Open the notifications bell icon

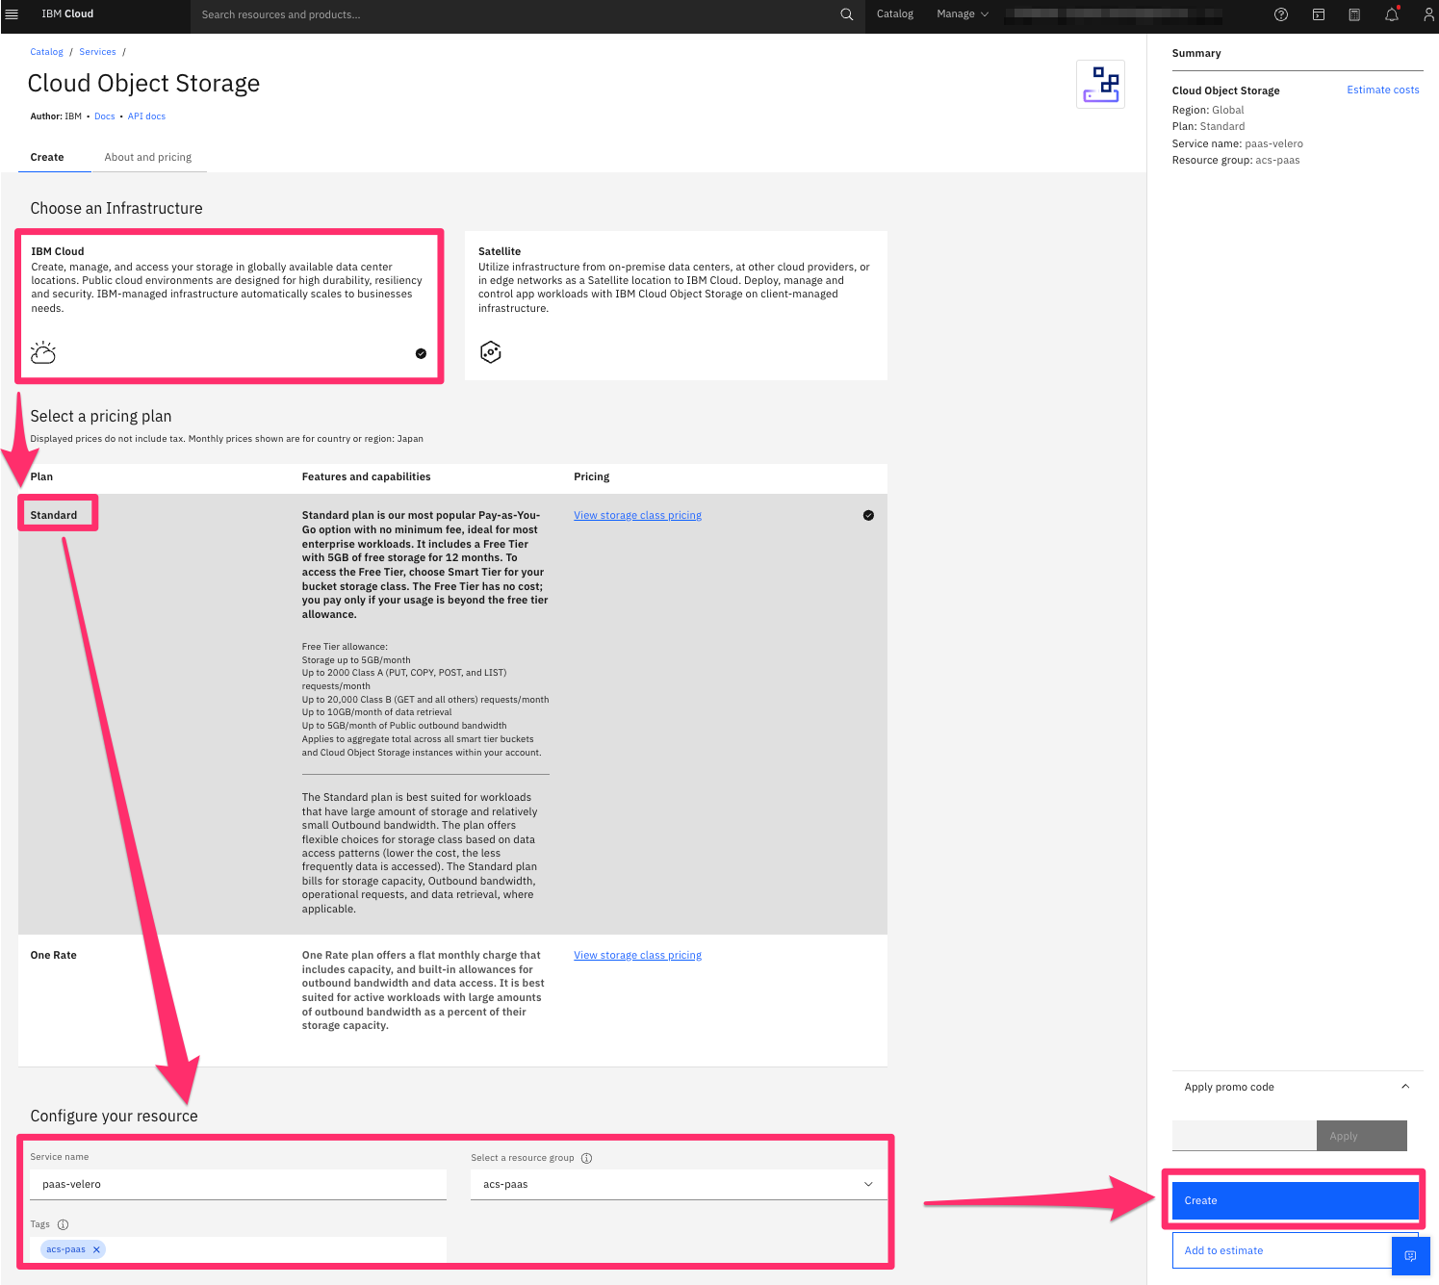[1392, 14]
